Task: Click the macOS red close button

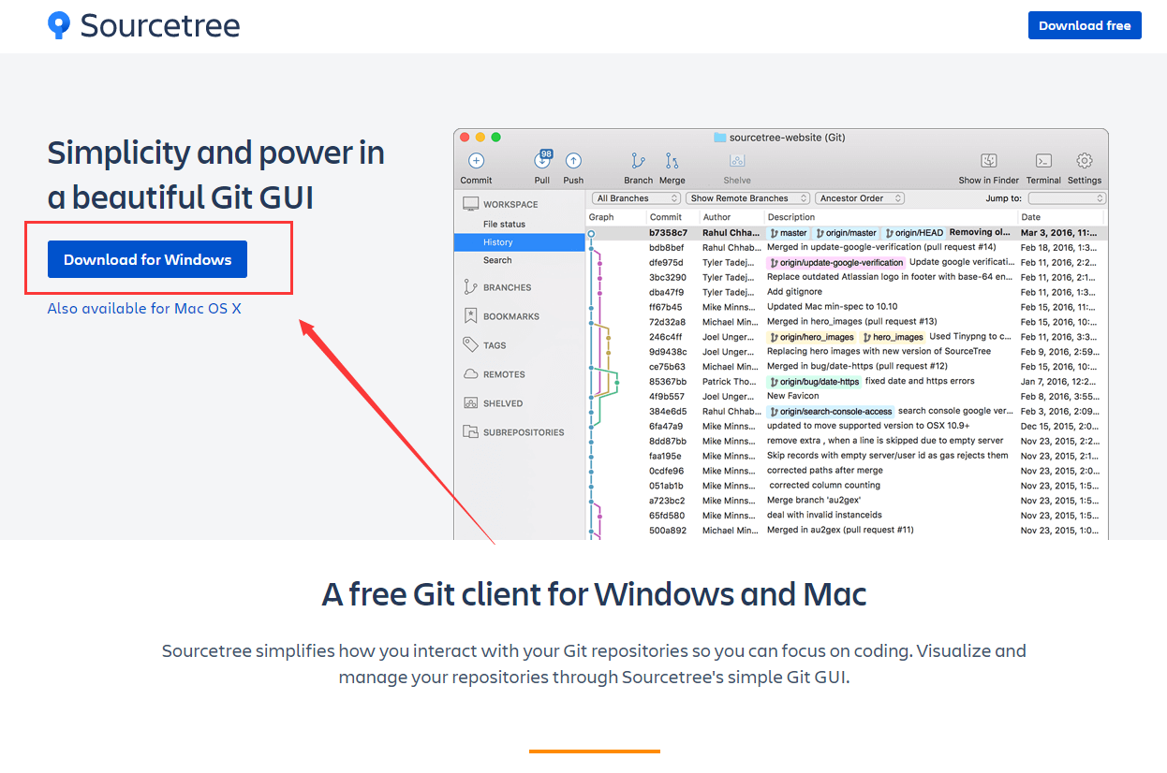Action: click(x=465, y=138)
